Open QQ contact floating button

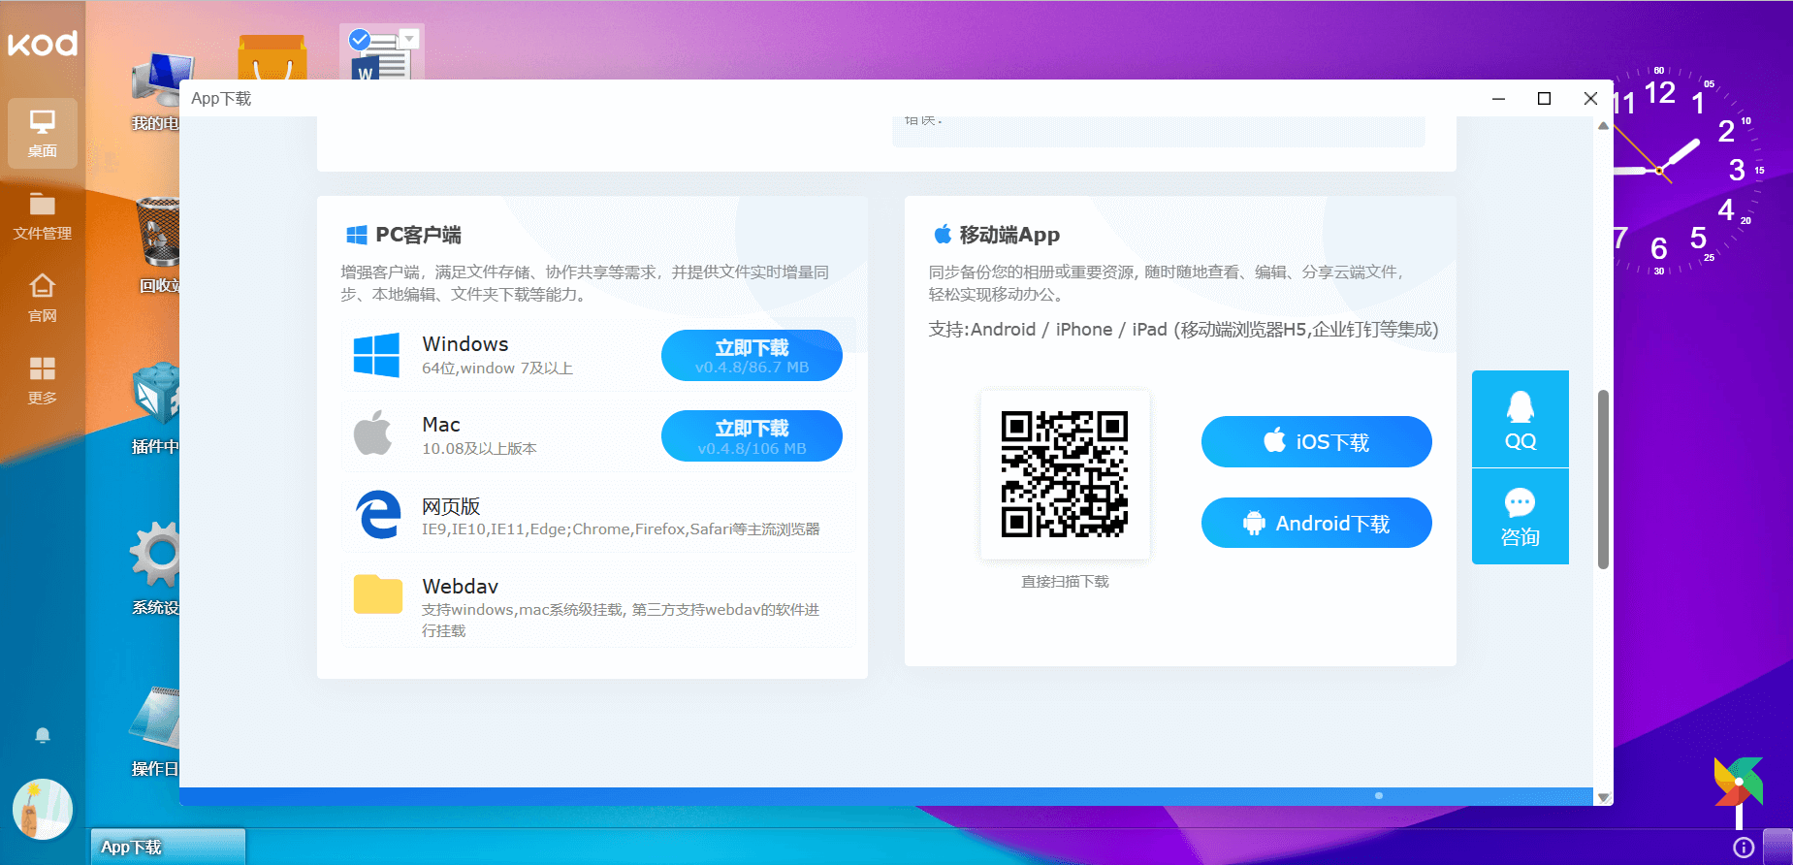(1521, 419)
